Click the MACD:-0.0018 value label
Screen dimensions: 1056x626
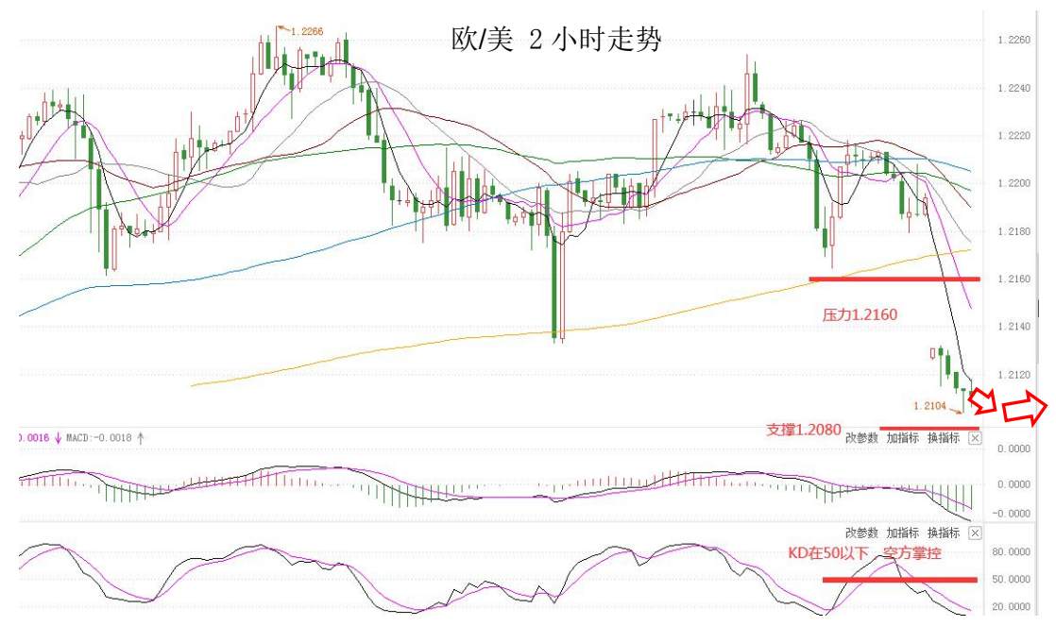pyautogui.click(x=99, y=438)
